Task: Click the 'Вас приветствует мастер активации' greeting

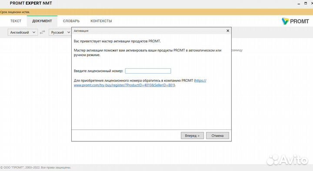Action: (117, 41)
